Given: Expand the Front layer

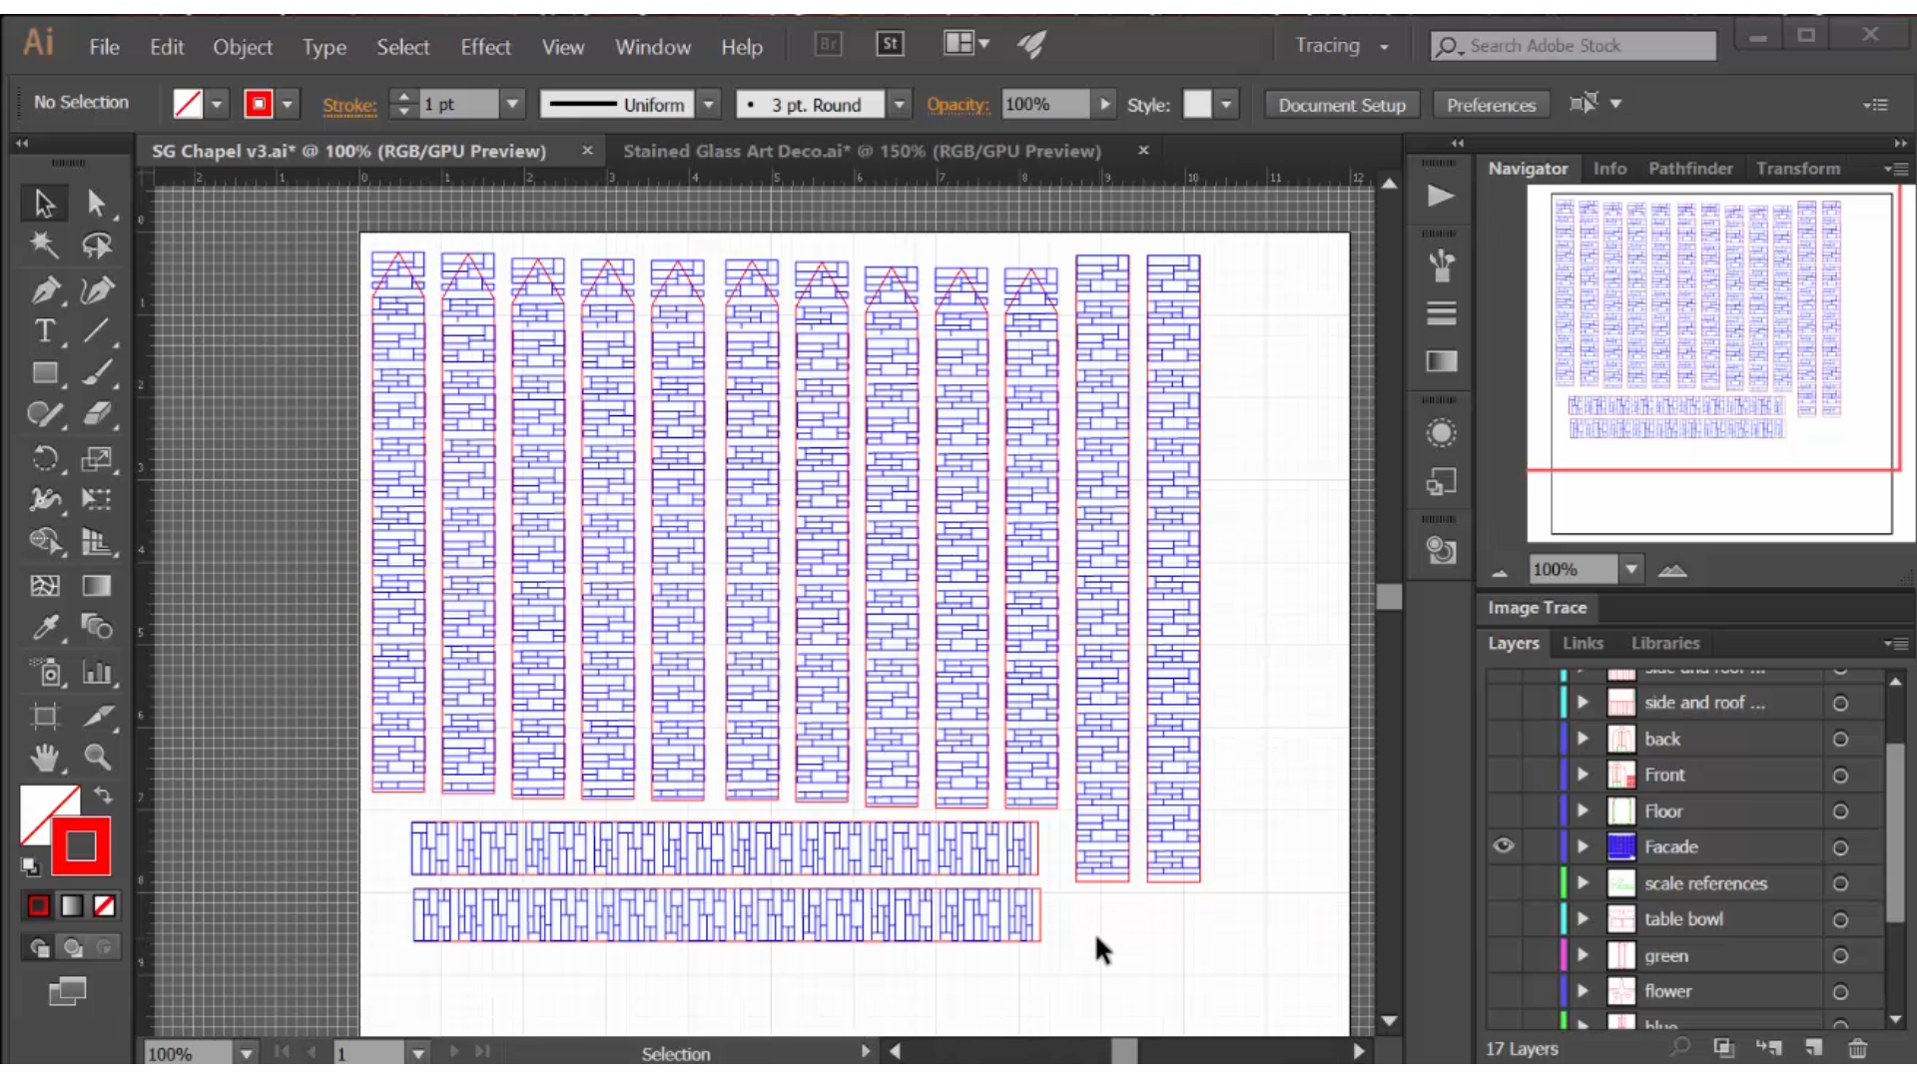Looking at the screenshot, I should 1583,775.
